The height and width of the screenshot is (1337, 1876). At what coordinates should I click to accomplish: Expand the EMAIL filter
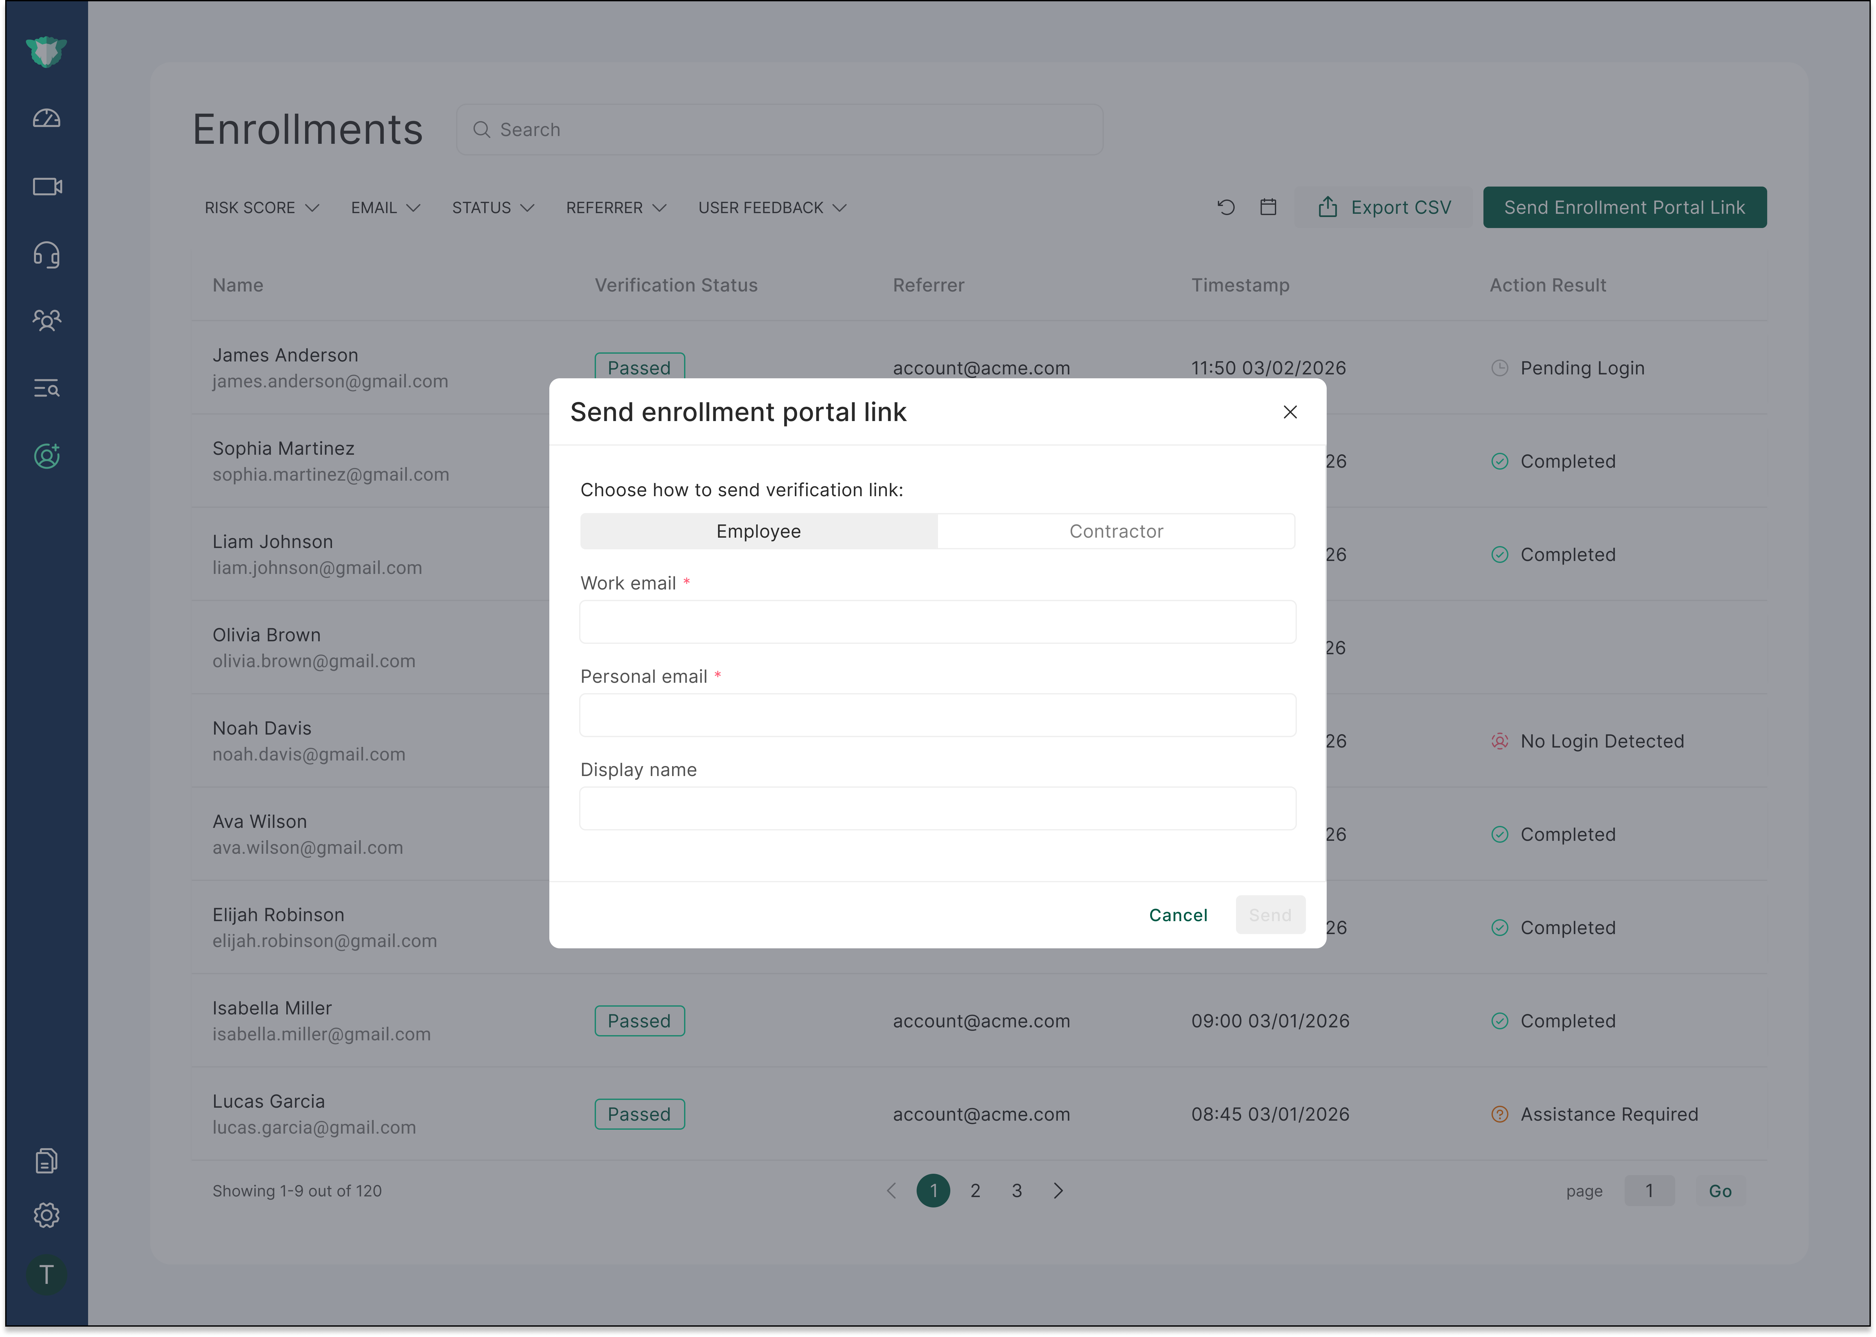click(x=386, y=208)
